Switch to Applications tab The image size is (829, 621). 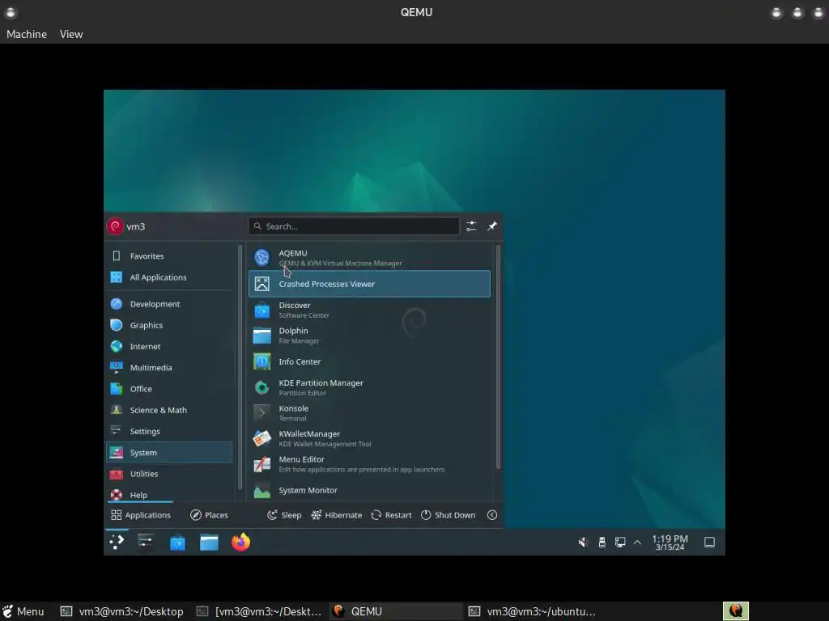tap(141, 515)
